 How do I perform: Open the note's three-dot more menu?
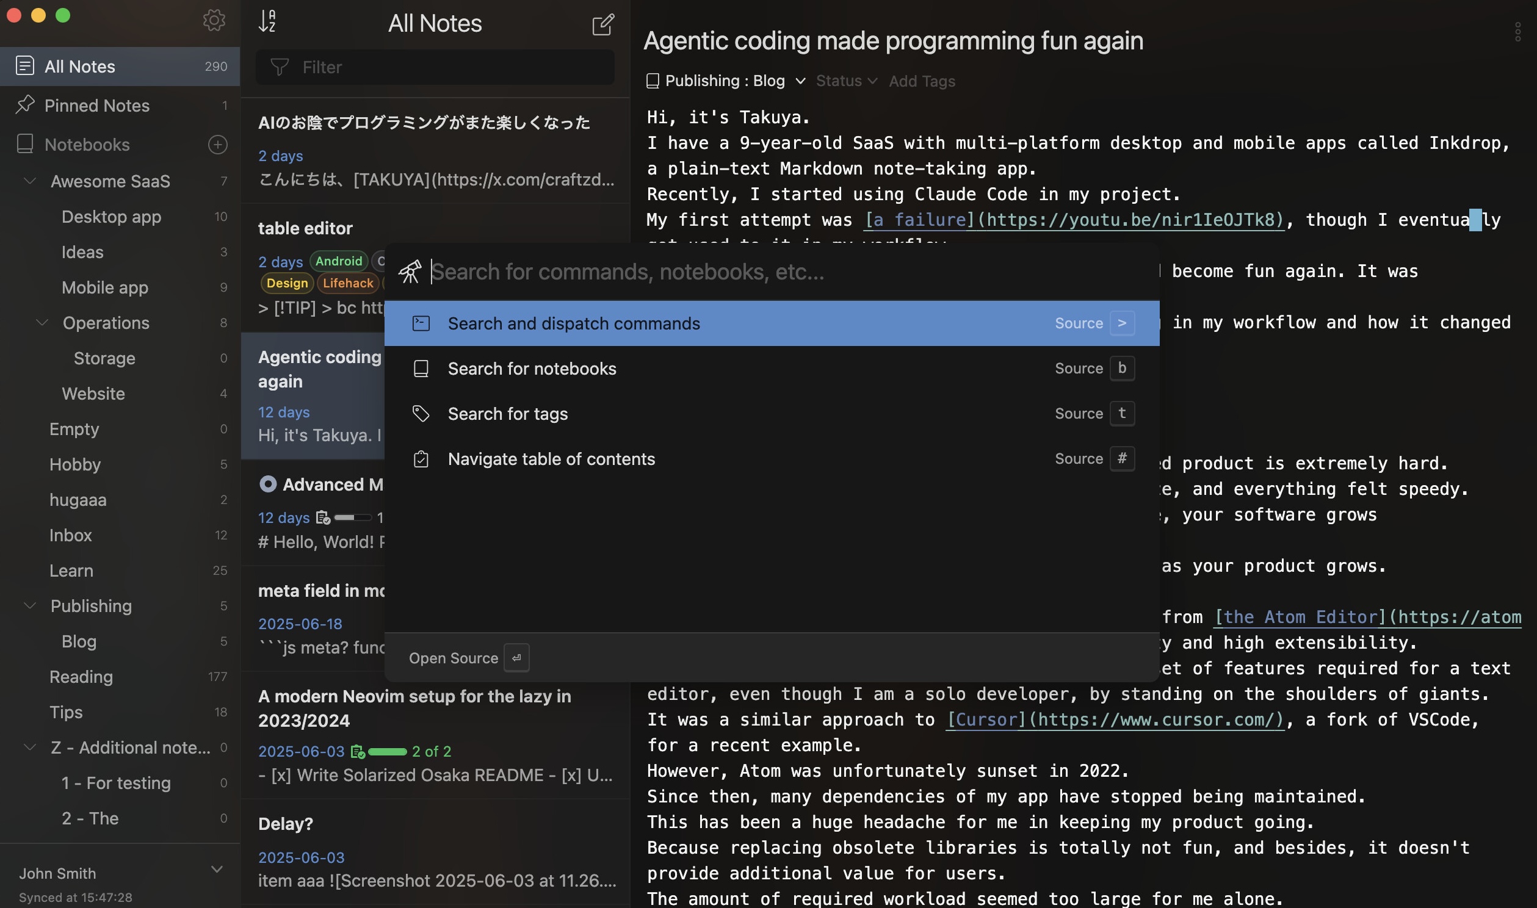1517,32
